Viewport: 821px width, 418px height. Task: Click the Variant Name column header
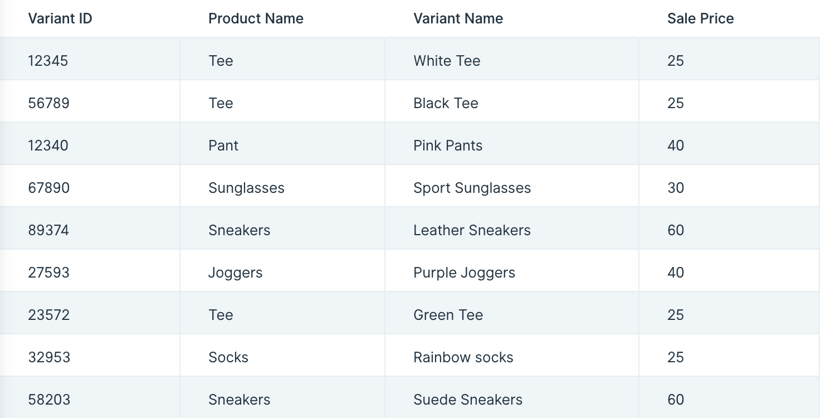(458, 18)
